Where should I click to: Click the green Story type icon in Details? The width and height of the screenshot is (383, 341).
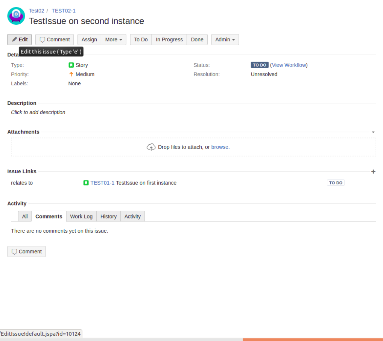[71, 65]
